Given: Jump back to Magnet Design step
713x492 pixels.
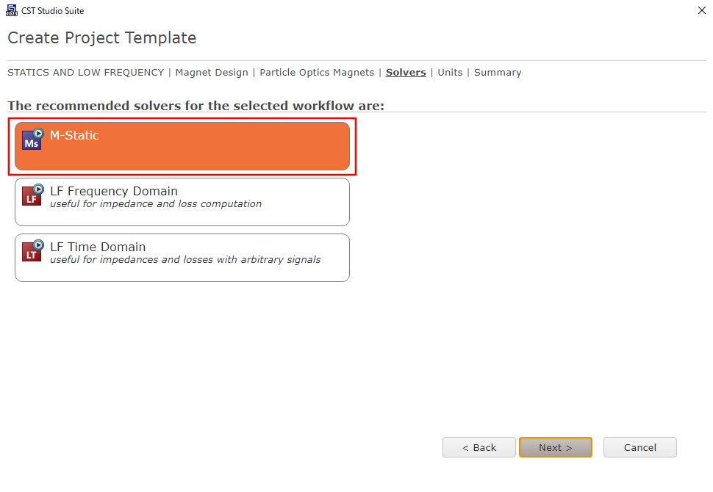Looking at the screenshot, I should point(213,73).
